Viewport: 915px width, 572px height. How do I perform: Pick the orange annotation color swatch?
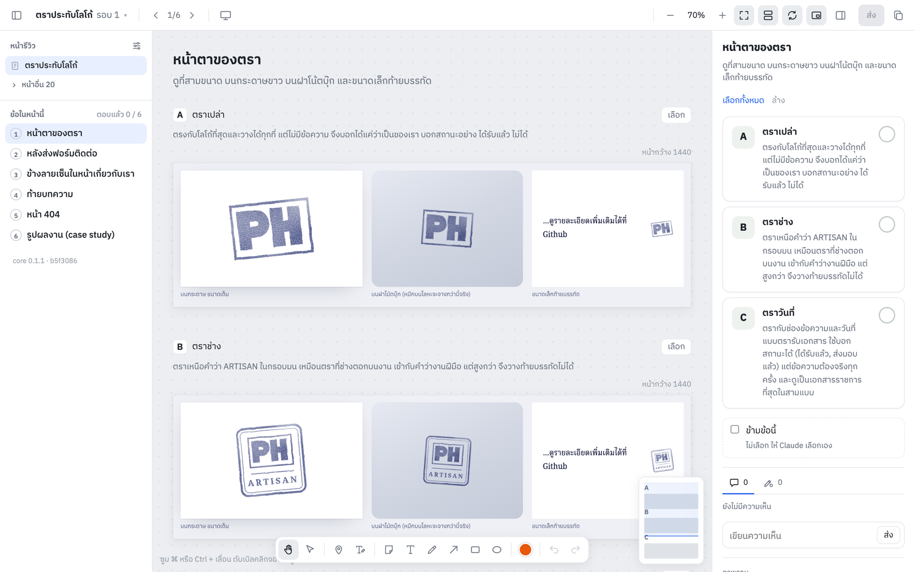click(525, 550)
